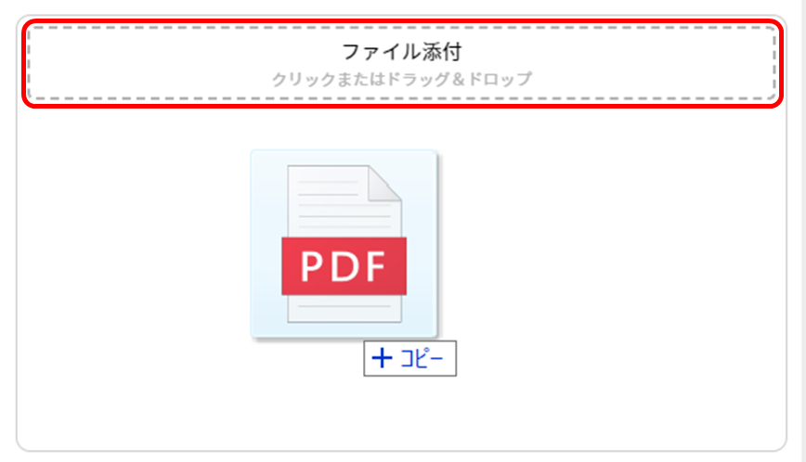Click the red PDF label band

344,266
